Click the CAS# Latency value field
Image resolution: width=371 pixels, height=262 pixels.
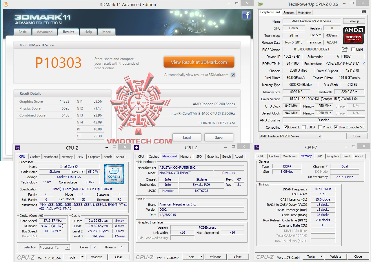[323, 199]
